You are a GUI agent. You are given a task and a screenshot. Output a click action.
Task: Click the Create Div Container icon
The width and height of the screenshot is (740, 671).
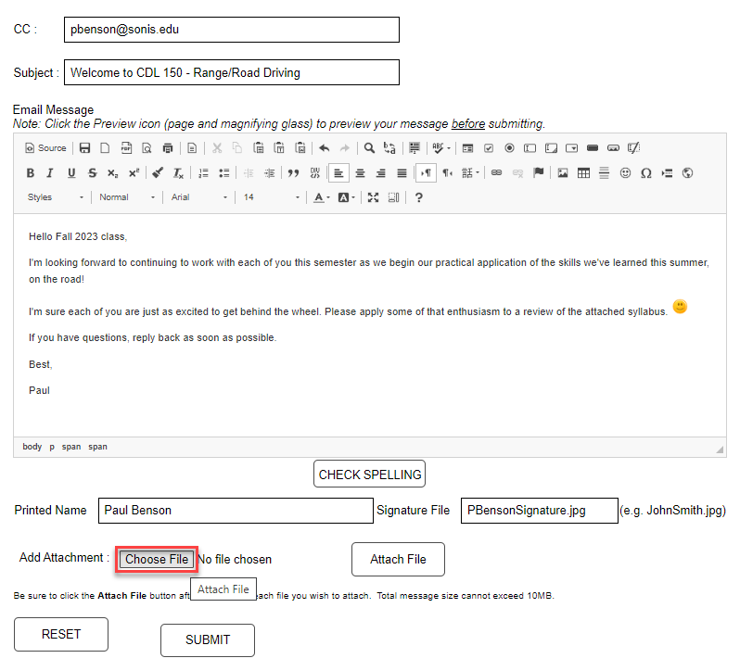click(x=314, y=173)
